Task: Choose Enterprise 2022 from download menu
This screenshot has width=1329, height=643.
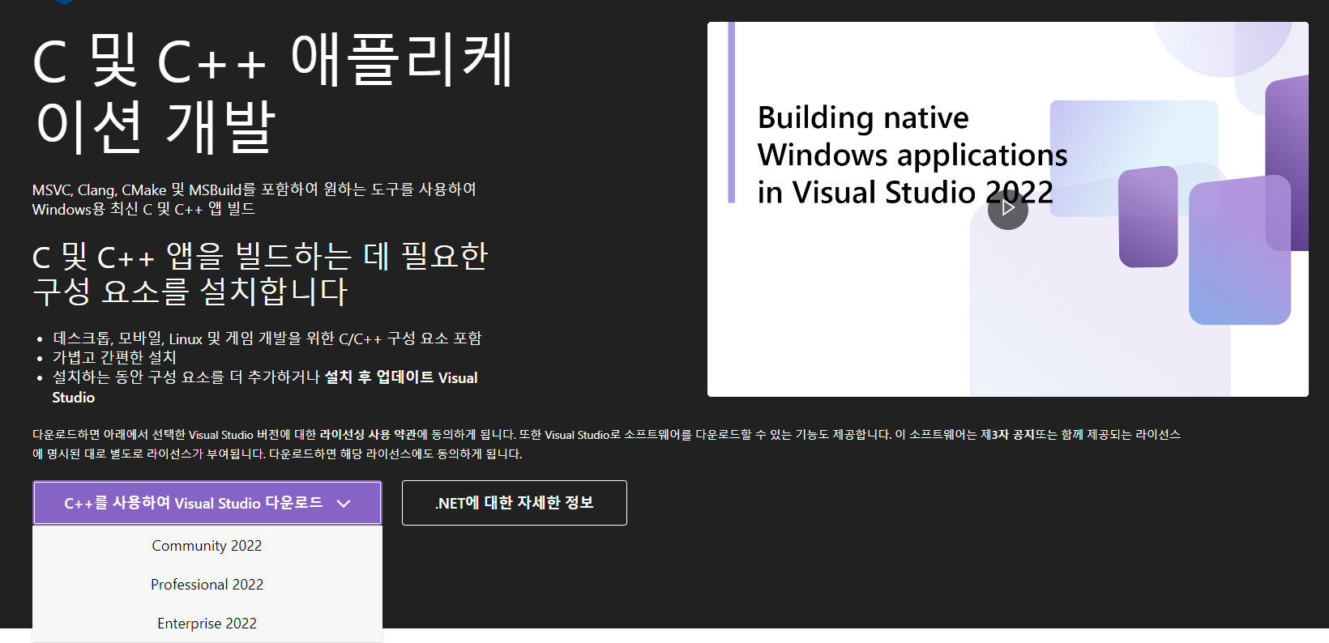Action: [x=207, y=624]
